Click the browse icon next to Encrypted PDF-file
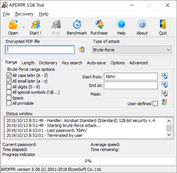 [x=81, y=49]
